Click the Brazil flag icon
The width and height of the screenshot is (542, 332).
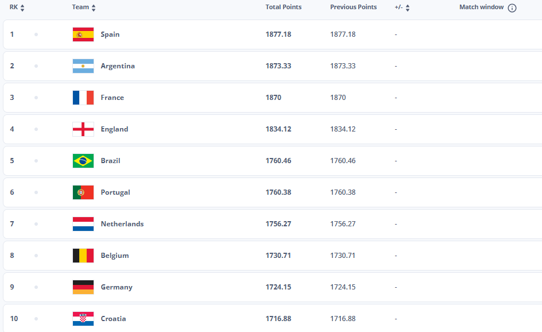(x=83, y=161)
